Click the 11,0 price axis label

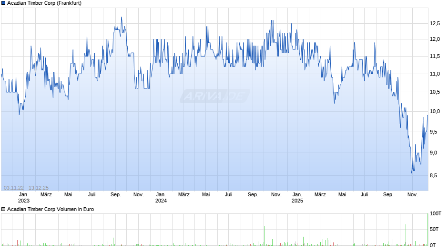pyautogui.click(x=435, y=74)
